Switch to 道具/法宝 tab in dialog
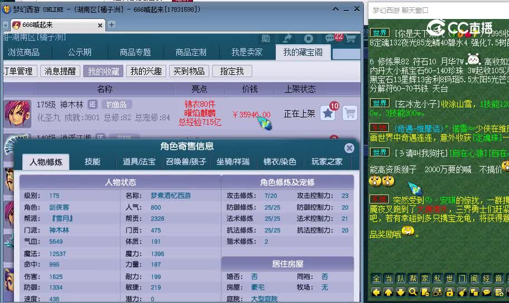Image resolution: width=509 pixels, height=303 pixels. (139, 162)
